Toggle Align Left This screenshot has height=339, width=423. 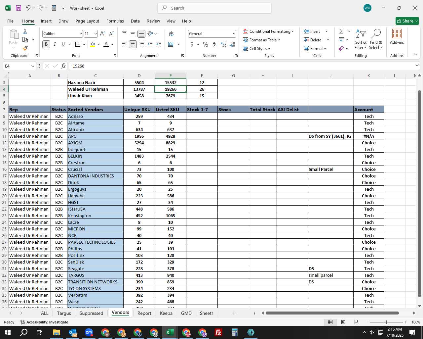124,44
